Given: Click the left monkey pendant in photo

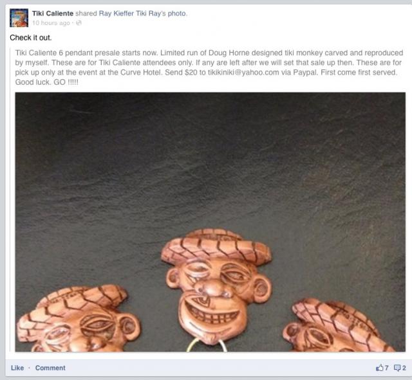Looking at the screenshot, I should 79,318.
